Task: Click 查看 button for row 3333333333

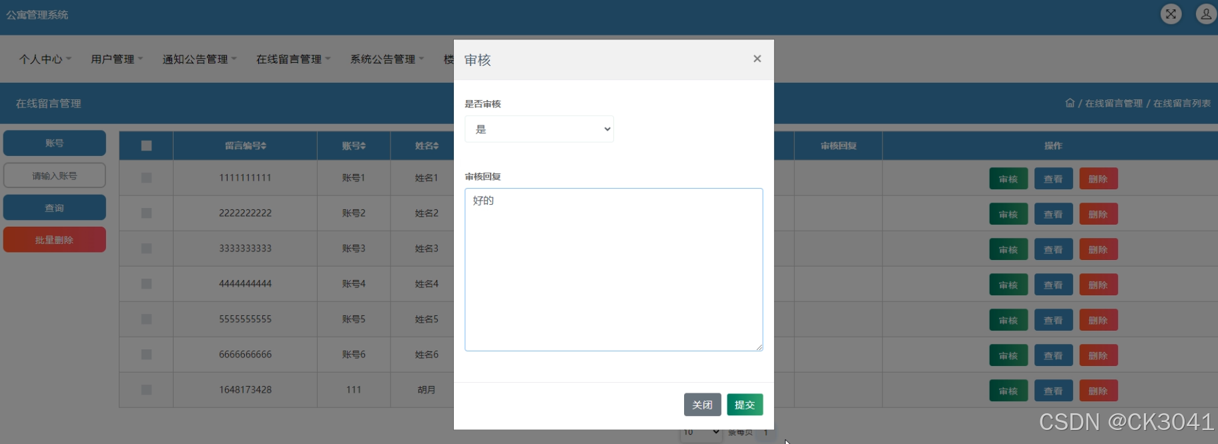Action: coord(1053,249)
